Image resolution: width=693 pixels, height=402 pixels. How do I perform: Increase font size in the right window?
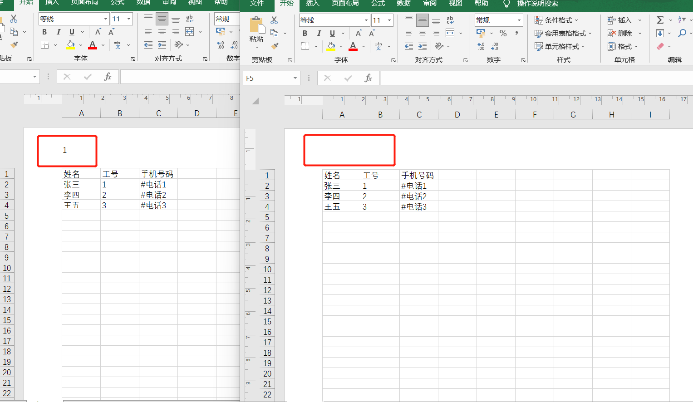point(359,33)
